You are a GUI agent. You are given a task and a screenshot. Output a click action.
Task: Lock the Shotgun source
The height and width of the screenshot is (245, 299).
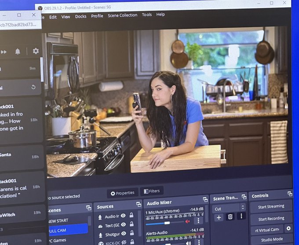point(132,233)
